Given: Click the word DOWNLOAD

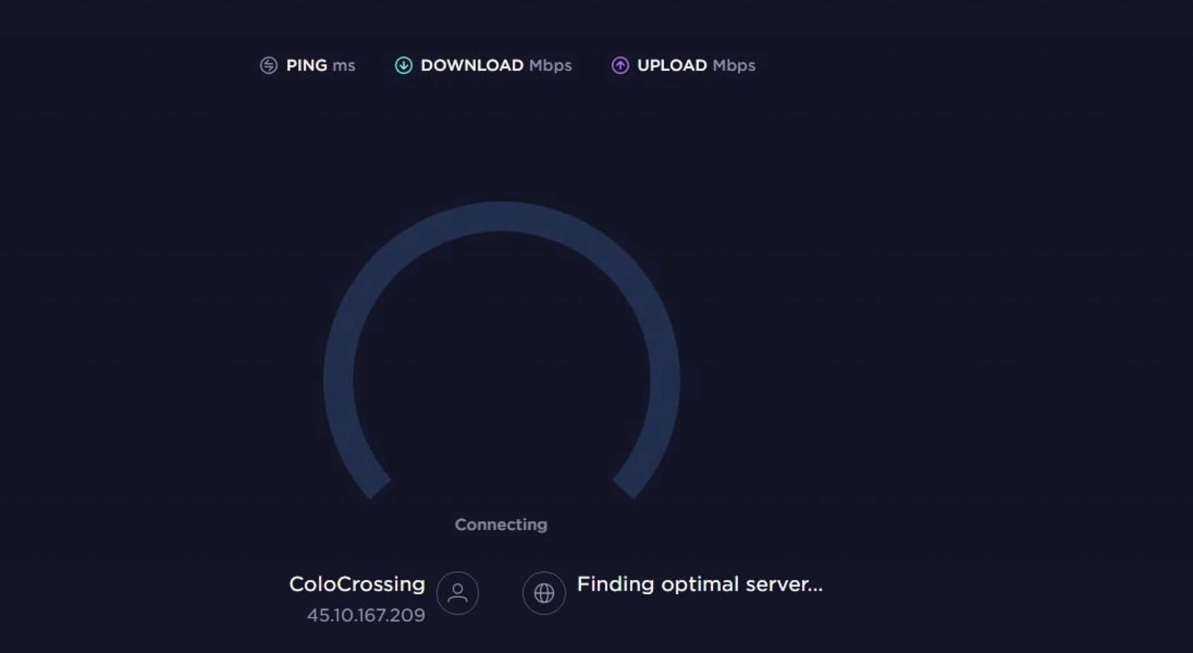Looking at the screenshot, I should click(x=472, y=65).
